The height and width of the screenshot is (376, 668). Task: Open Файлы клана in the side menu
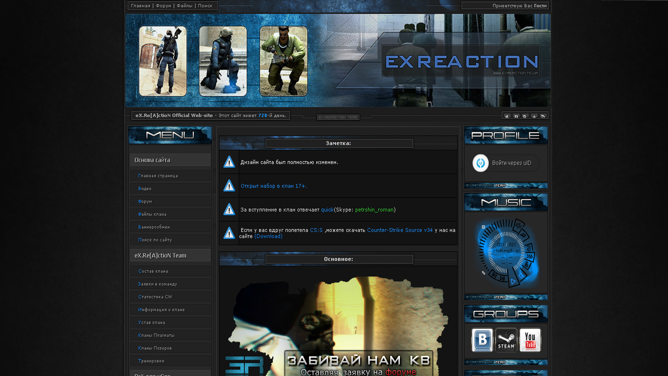pyautogui.click(x=170, y=214)
